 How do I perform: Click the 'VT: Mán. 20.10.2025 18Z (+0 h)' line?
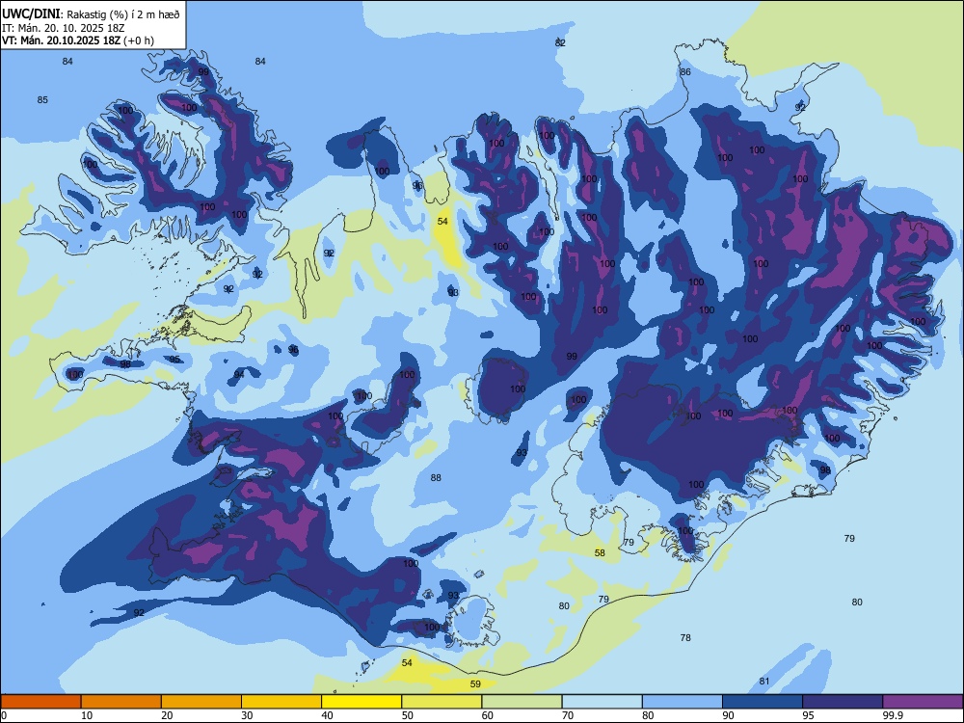[78, 40]
